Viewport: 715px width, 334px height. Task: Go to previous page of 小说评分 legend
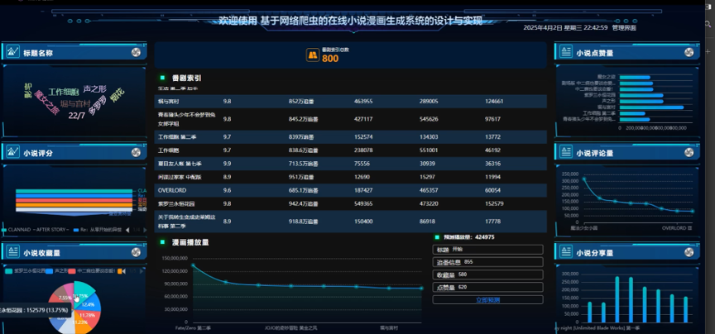point(127,230)
